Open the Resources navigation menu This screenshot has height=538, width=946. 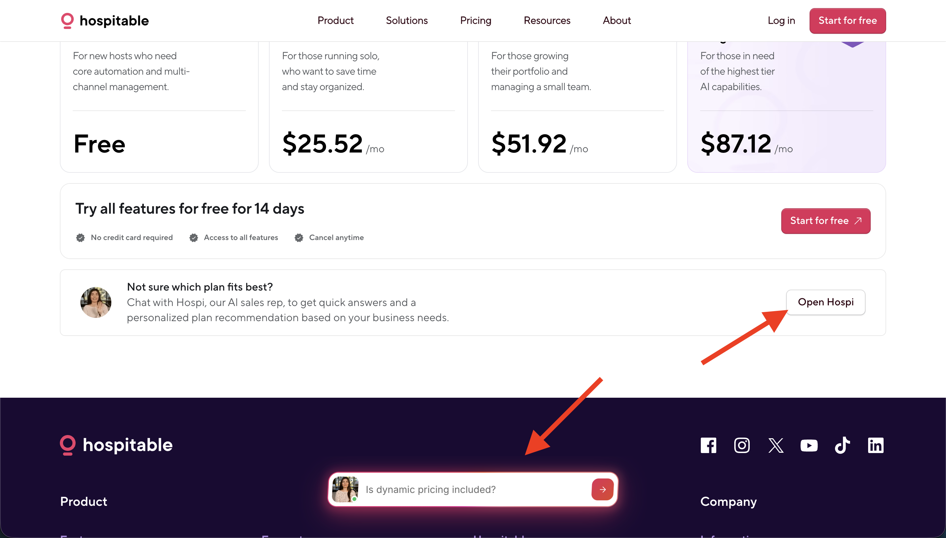[547, 20]
